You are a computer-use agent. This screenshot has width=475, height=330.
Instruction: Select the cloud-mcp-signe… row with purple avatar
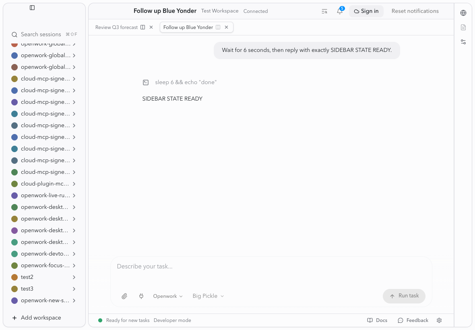click(43, 102)
